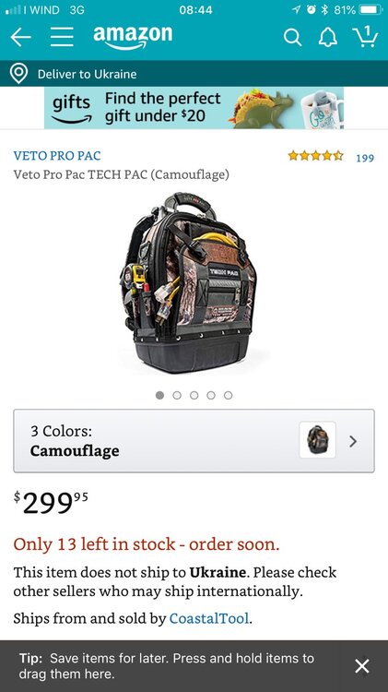Select the fifth image carousel dot

coord(228,396)
